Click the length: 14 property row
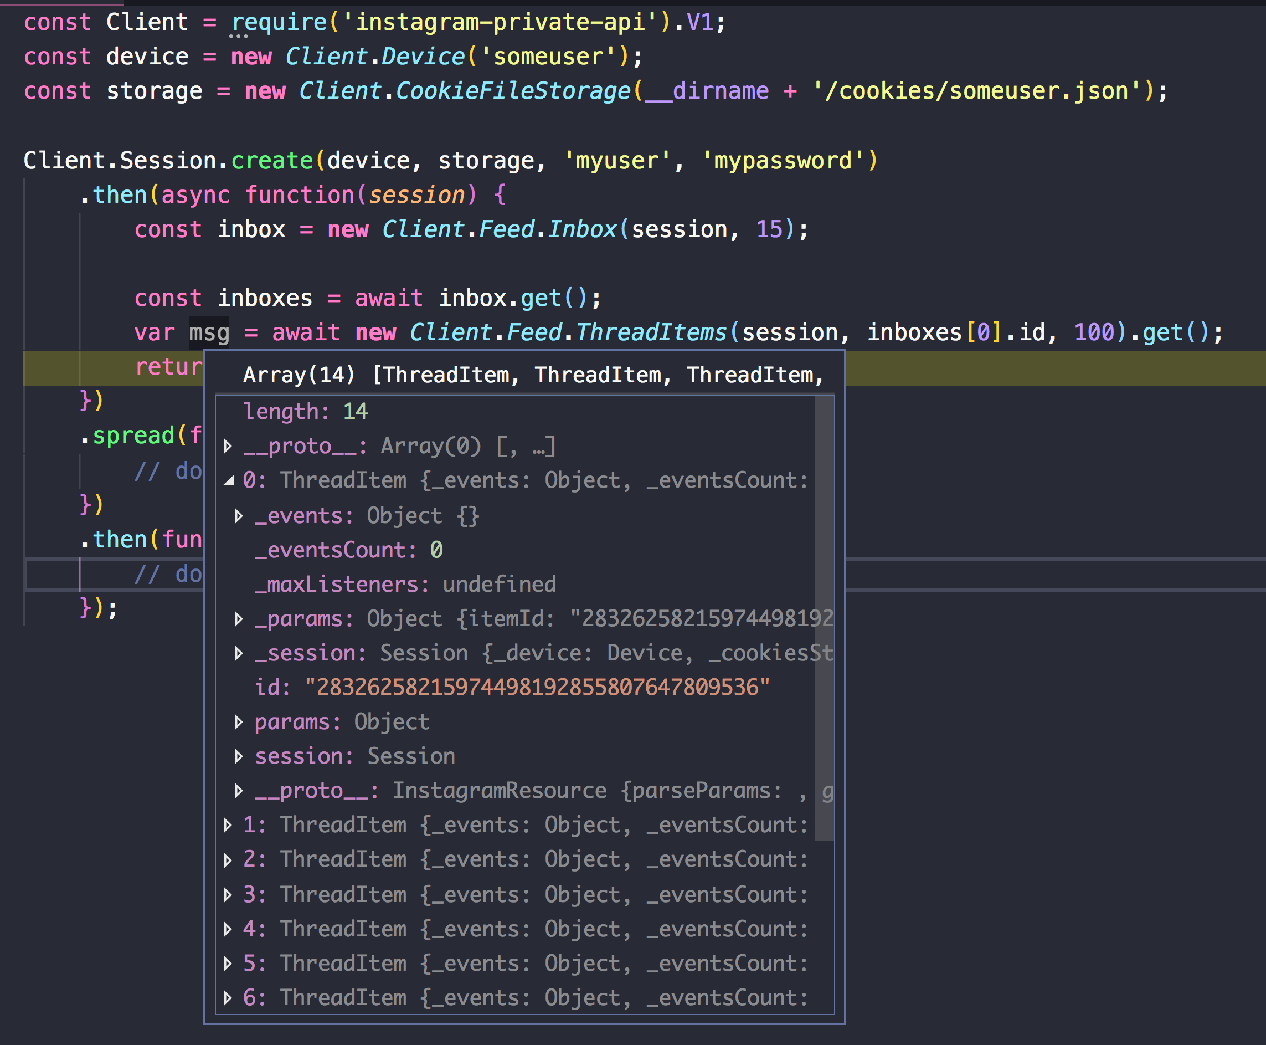This screenshot has height=1045, width=1266. (x=305, y=411)
